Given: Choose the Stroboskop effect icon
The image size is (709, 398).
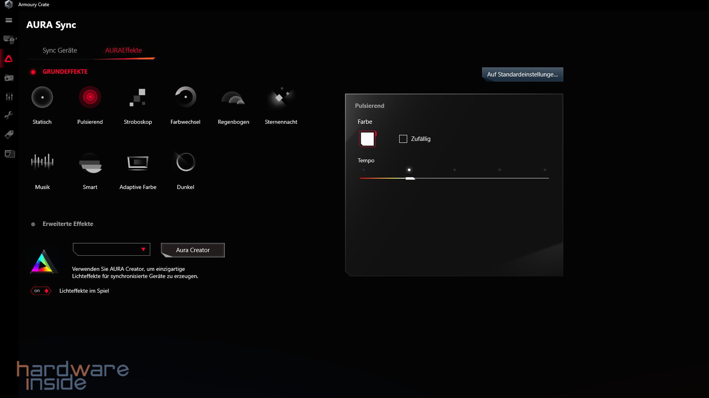Looking at the screenshot, I should [x=138, y=97].
